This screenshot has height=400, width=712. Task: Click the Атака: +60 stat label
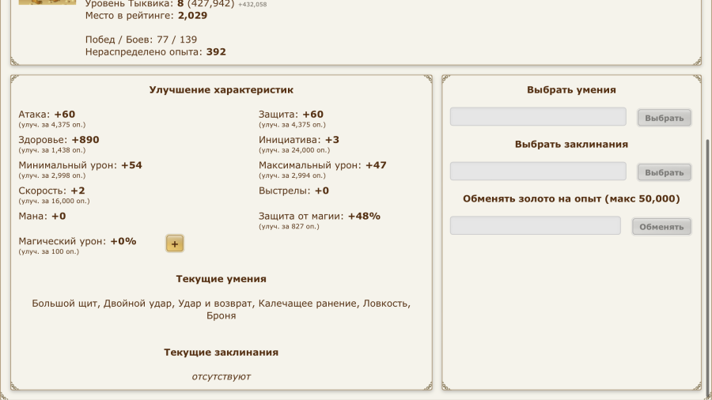click(47, 115)
